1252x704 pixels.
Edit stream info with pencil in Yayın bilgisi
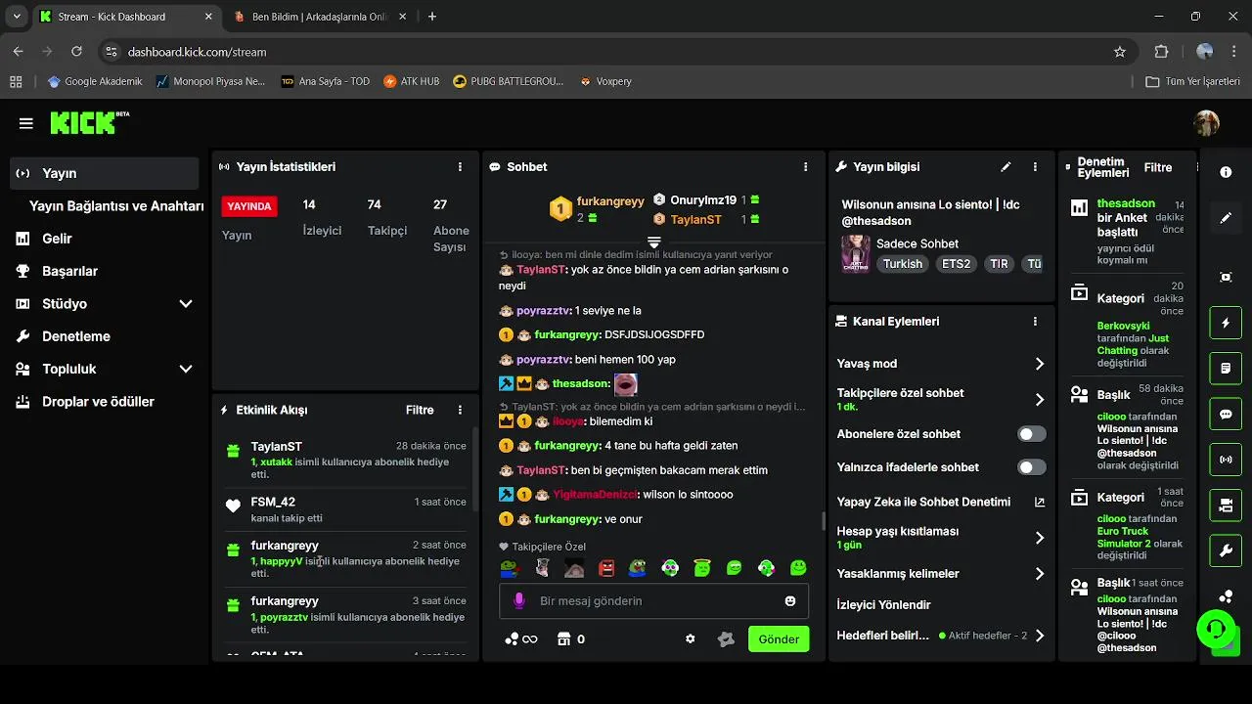point(1006,167)
